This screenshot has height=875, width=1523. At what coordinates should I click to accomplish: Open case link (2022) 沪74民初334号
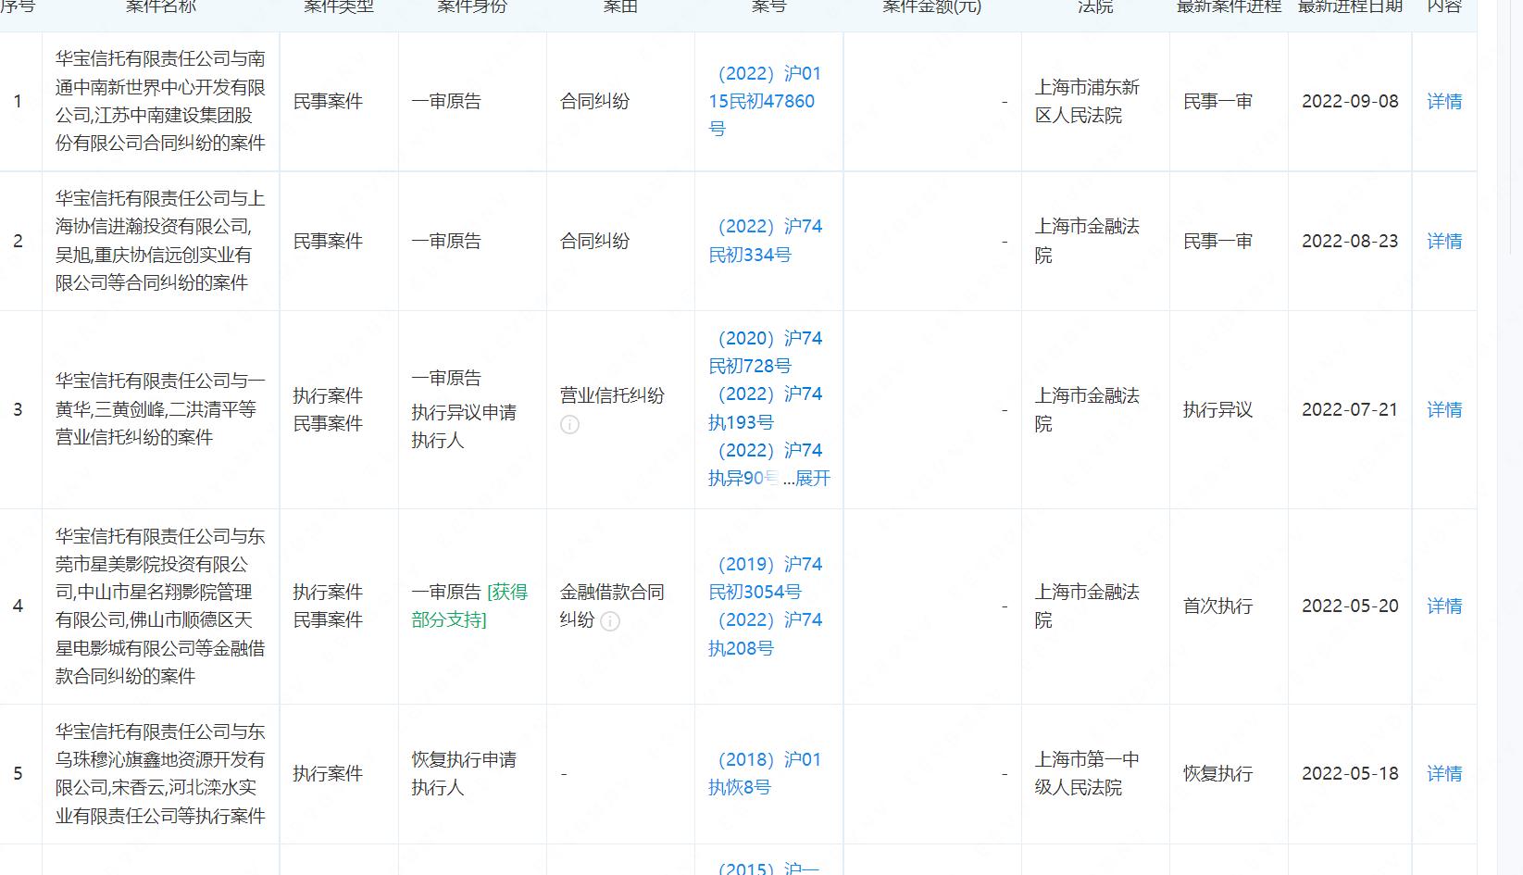click(x=766, y=240)
